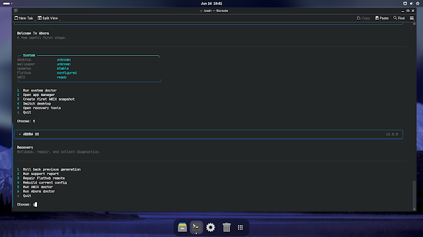Click 'Repair Flathub remote' text
423x237 pixels.
[x=44, y=178]
